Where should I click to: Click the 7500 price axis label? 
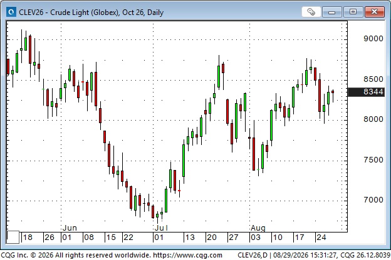(373, 160)
